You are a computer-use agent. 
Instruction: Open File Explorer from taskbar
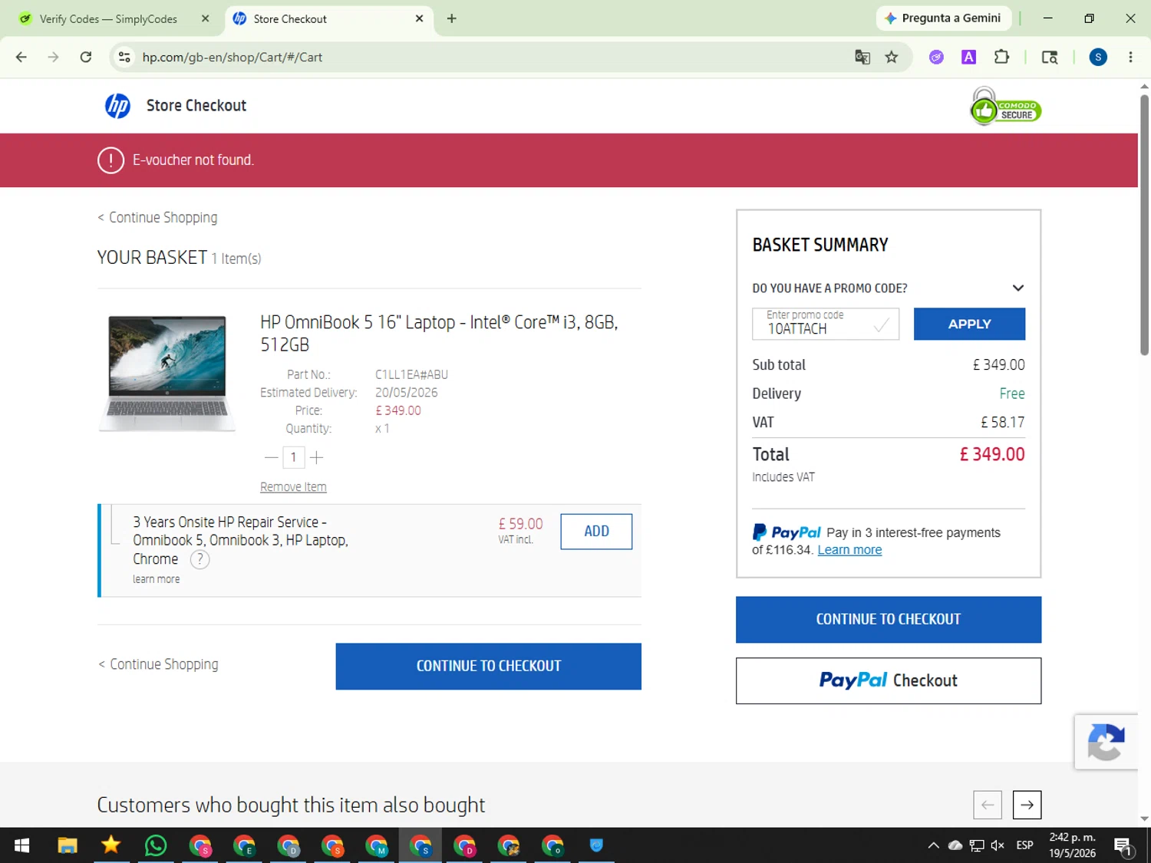click(68, 845)
